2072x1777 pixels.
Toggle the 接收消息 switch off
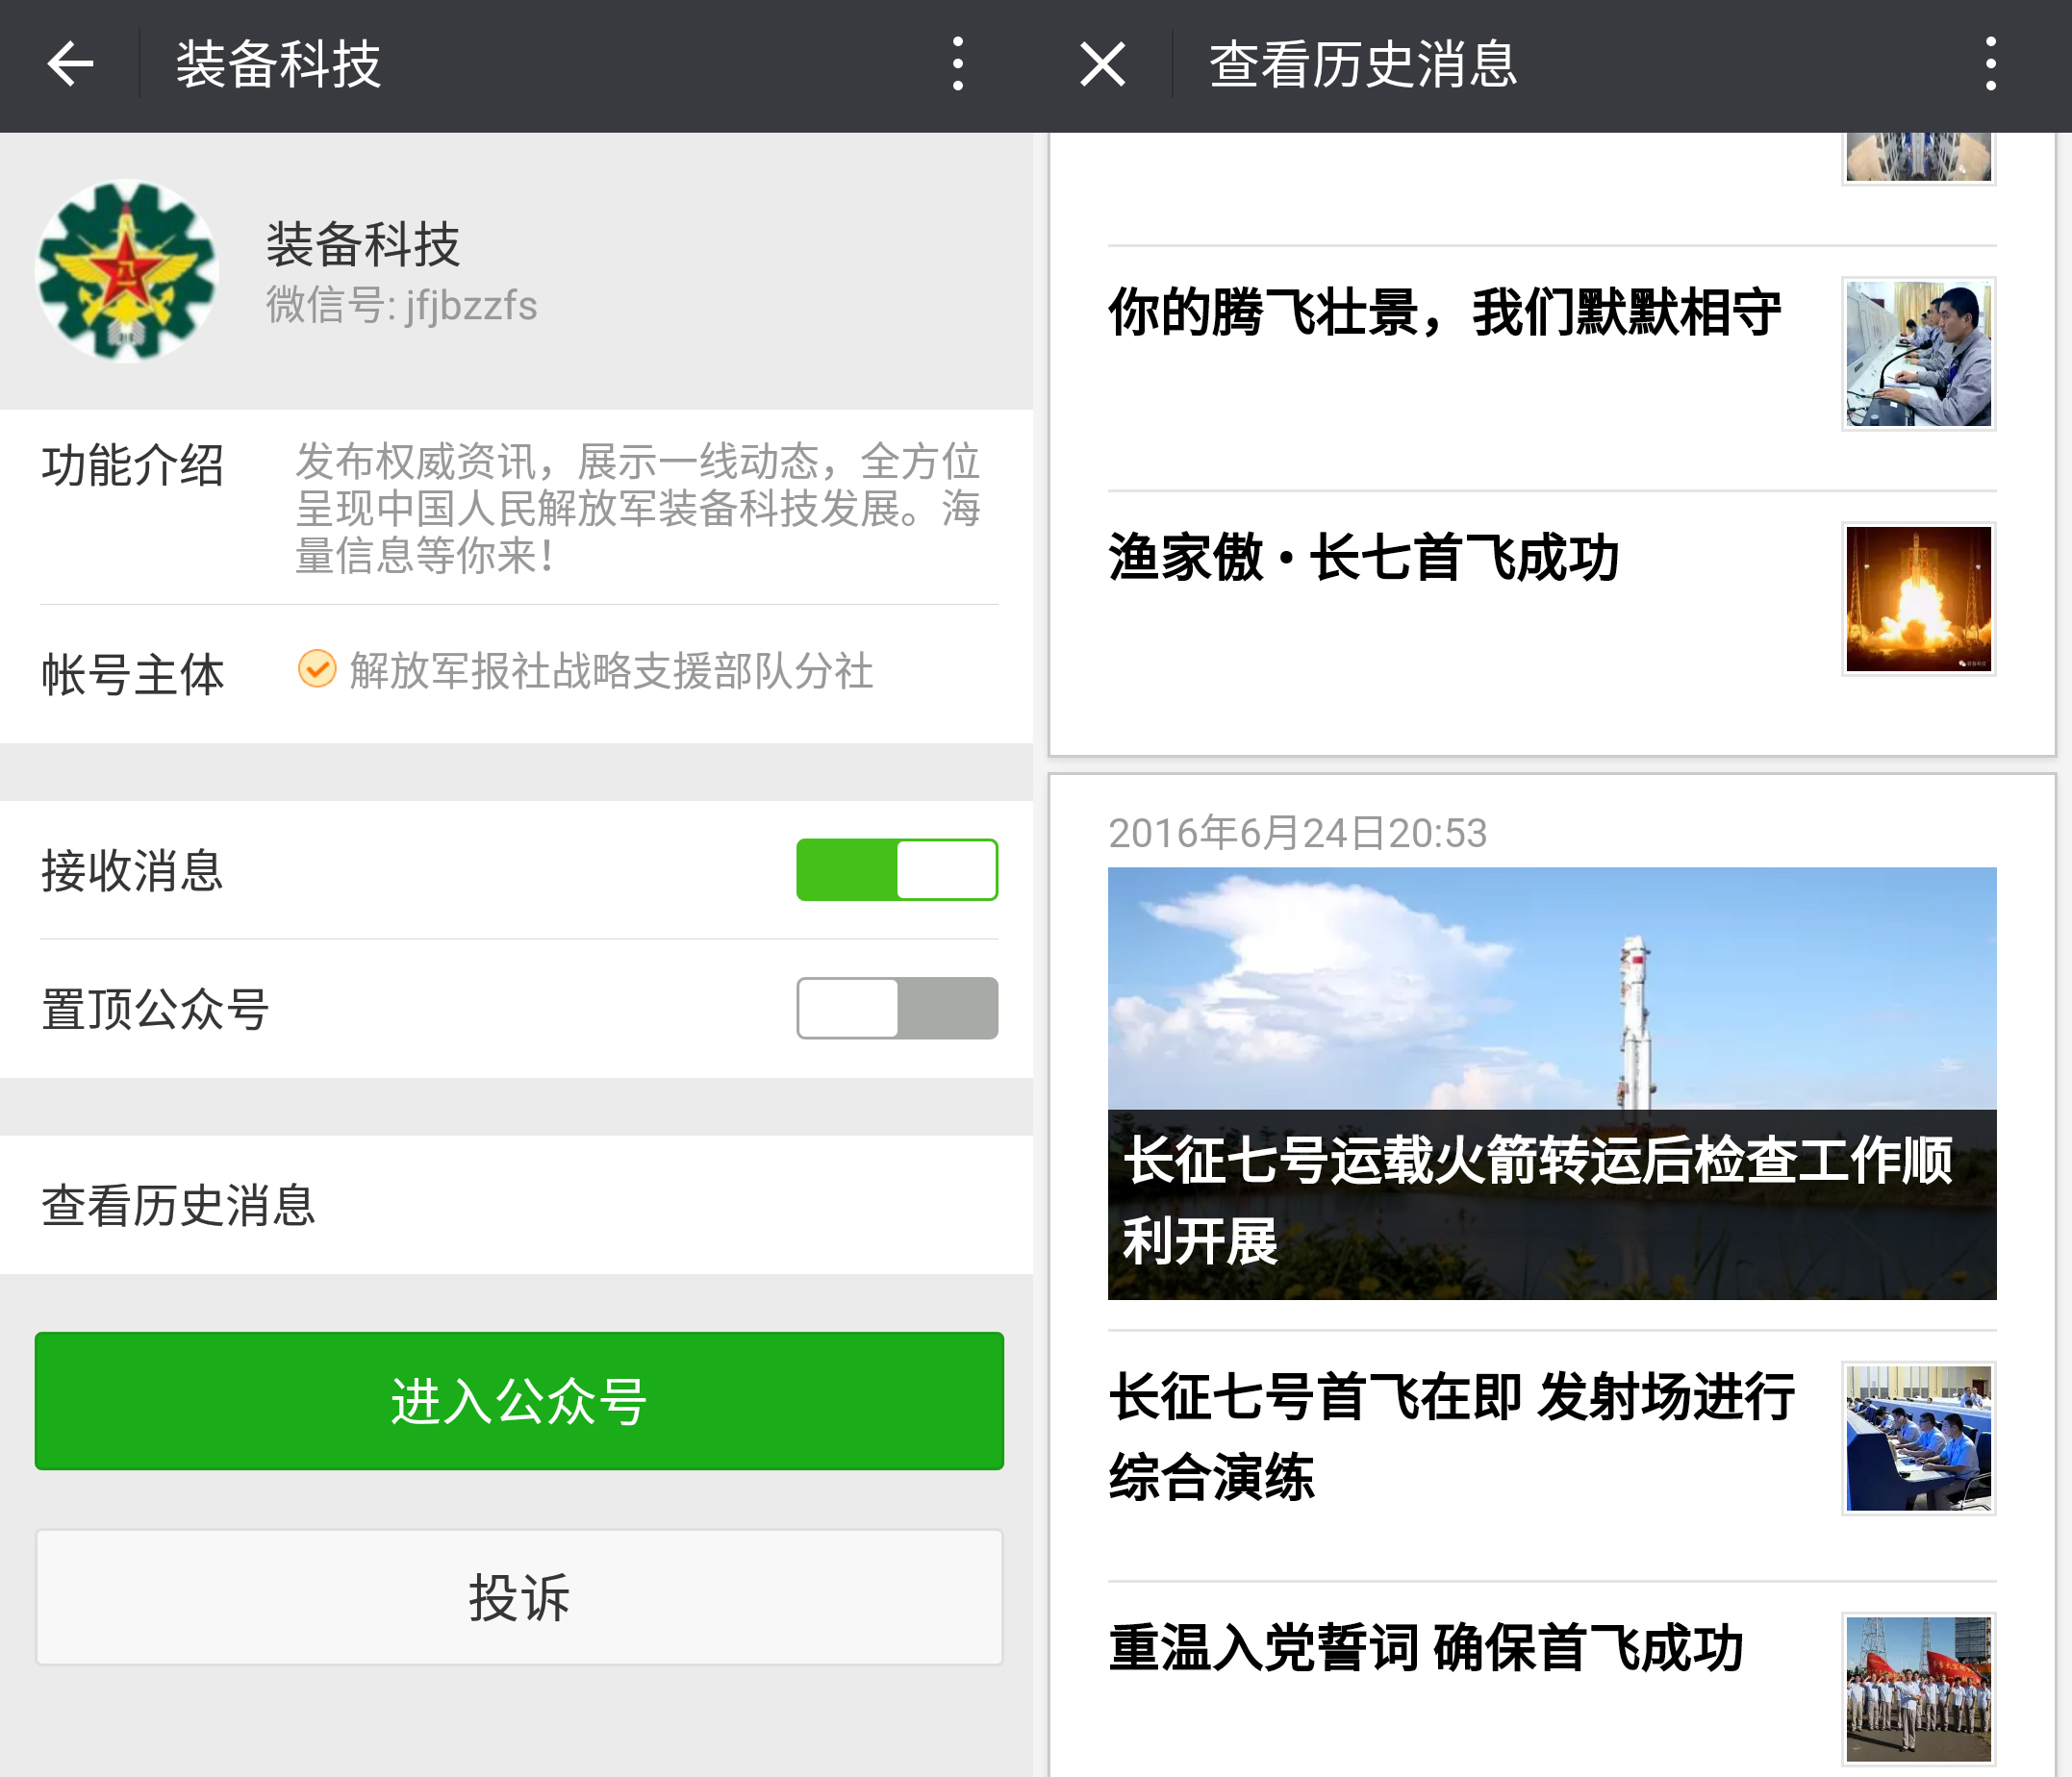click(897, 869)
